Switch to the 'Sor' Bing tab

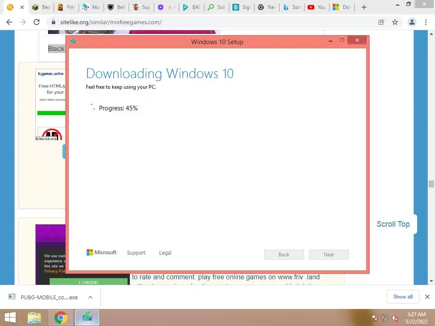(292, 7)
